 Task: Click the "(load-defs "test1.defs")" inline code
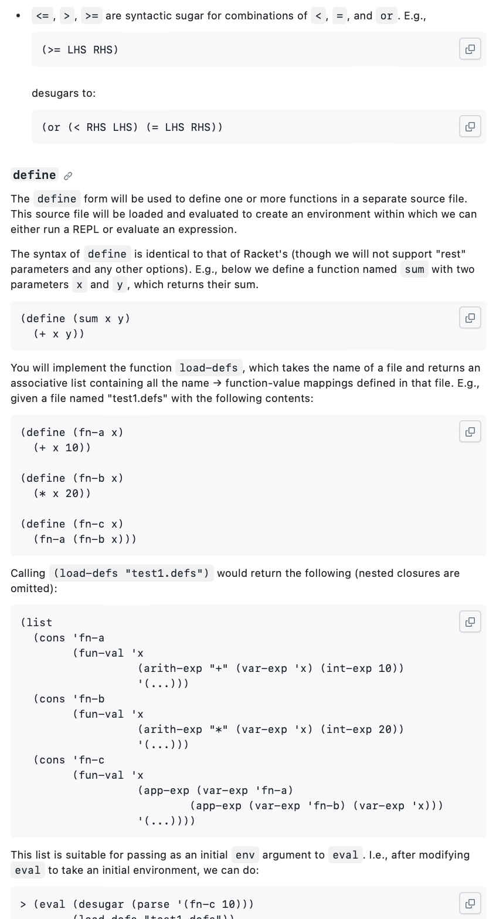131,573
